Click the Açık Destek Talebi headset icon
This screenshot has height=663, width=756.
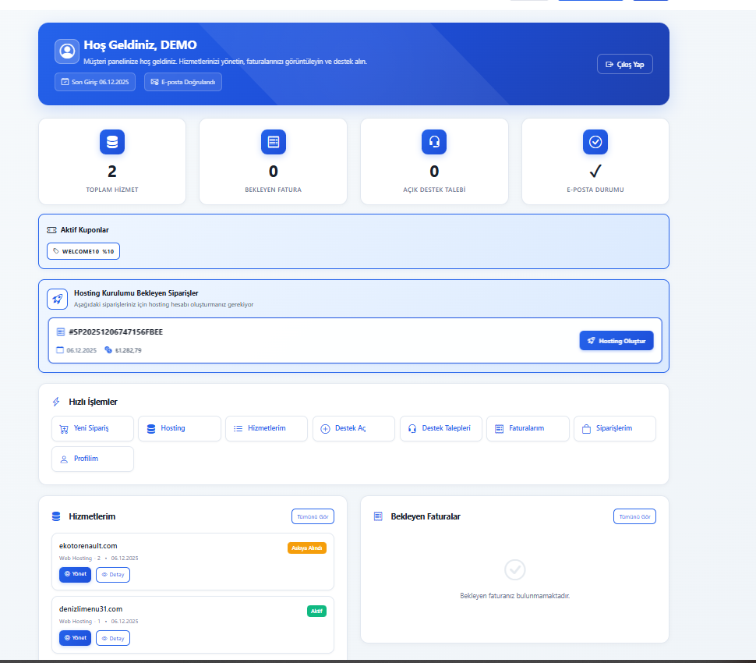tap(434, 142)
